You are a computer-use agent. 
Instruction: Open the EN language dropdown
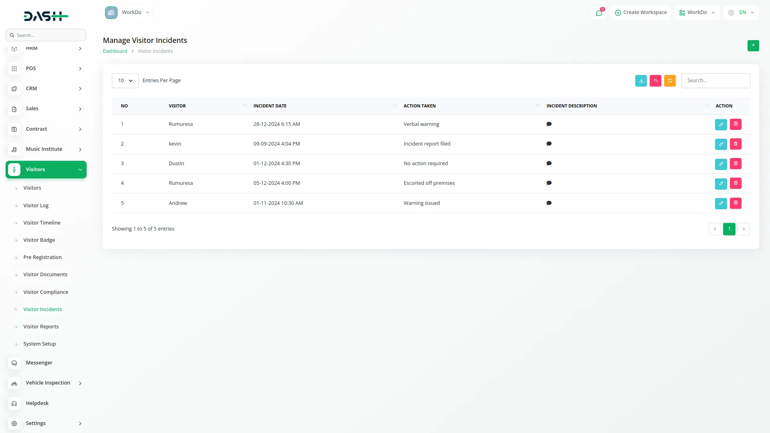click(x=742, y=12)
